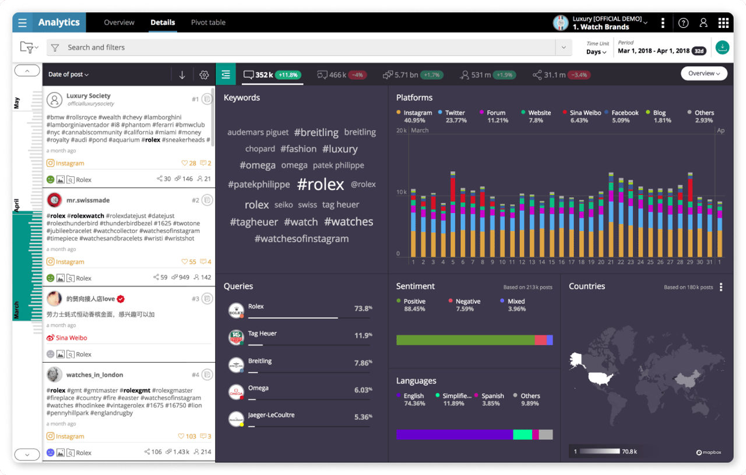Screen dimensions: 746x475
Task: Navigate timeline up with the chevron button
Action: (27, 71)
